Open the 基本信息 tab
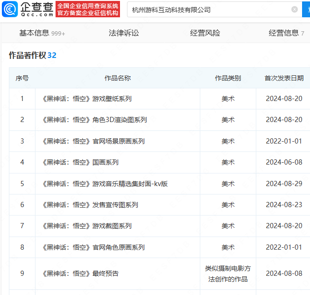310x295 pixels. tap(42, 33)
